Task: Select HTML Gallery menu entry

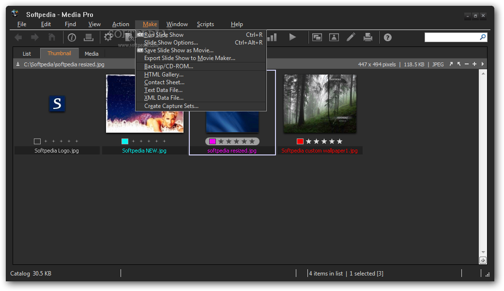Action: click(x=201, y=75)
